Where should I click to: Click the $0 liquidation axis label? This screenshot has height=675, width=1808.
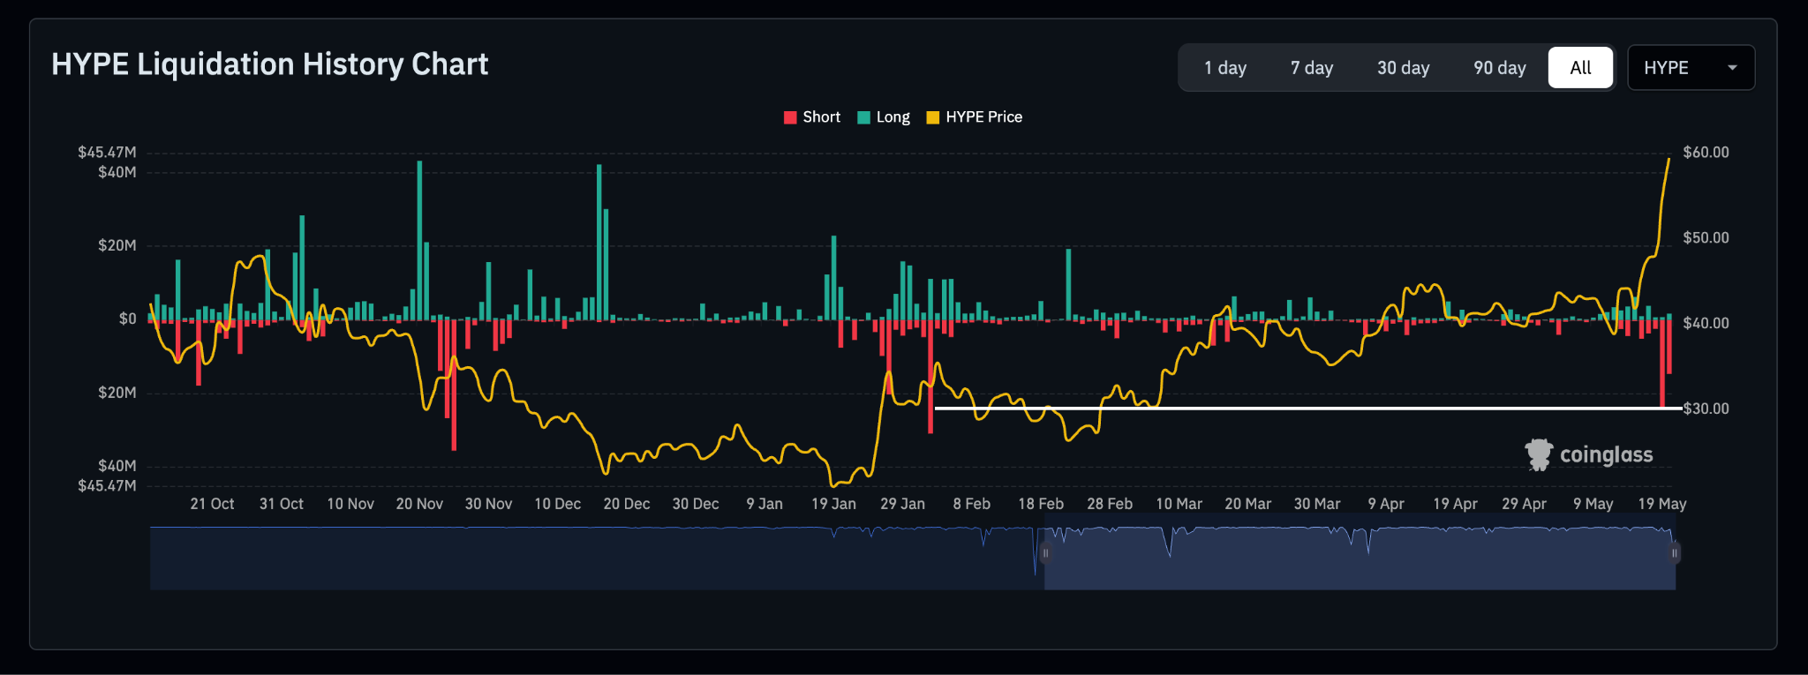(128, 319)
